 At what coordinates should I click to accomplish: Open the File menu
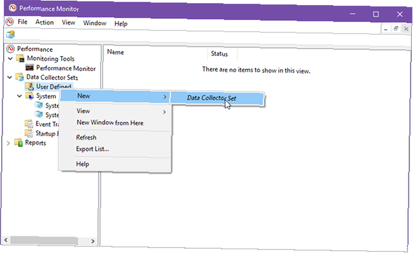click(x=22, y=22)
